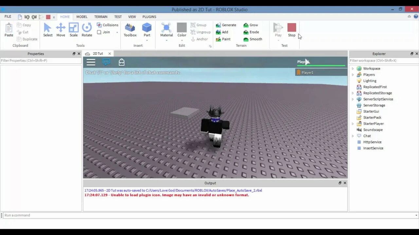Click the terrain Generate tool
Image resolution: width=419 pixels, height=235 pixels.
click(226, 25)
